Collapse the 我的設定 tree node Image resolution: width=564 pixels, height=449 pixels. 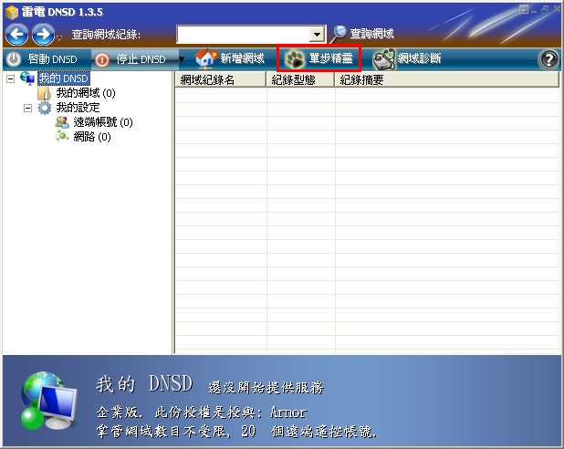pos(27,108)
